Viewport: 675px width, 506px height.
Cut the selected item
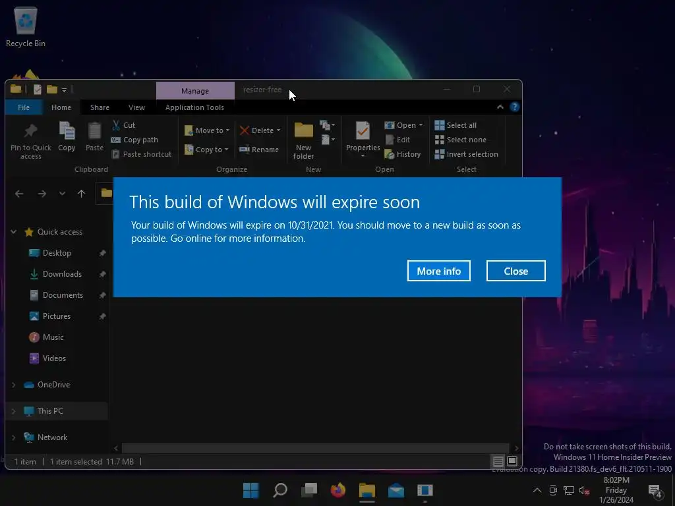click(123, 125)
